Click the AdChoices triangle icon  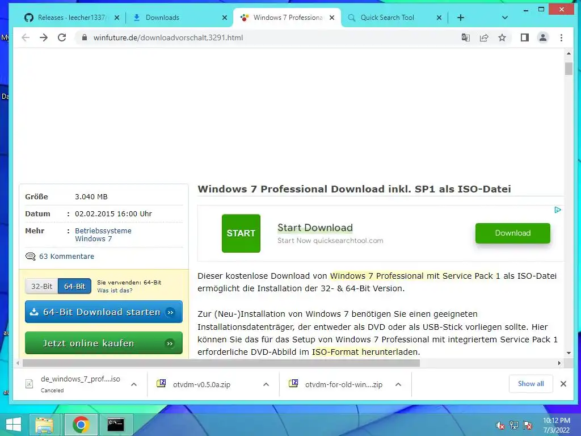point(558,210)
